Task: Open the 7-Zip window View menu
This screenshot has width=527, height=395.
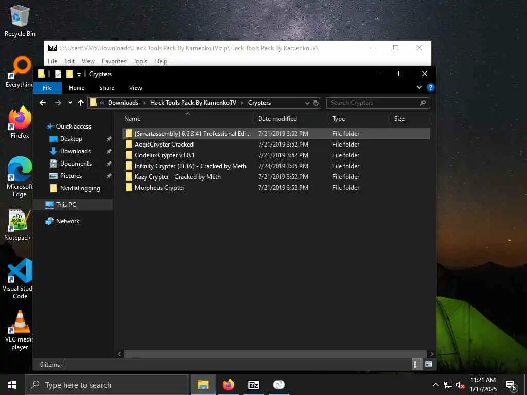Action: [88, 61]
